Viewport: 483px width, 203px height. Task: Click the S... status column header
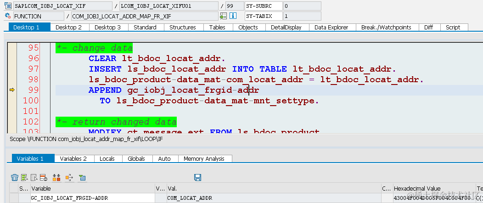coord(24,188)
